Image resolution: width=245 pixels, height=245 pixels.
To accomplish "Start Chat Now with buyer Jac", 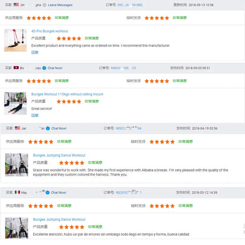I will pos(59,128).
